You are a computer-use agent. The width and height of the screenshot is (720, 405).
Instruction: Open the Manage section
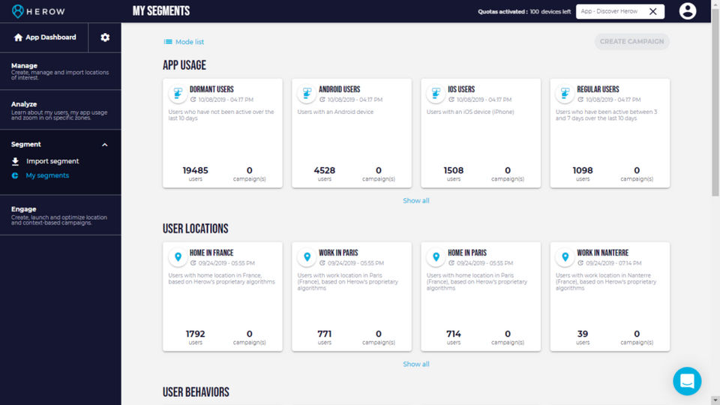[61, 71]
